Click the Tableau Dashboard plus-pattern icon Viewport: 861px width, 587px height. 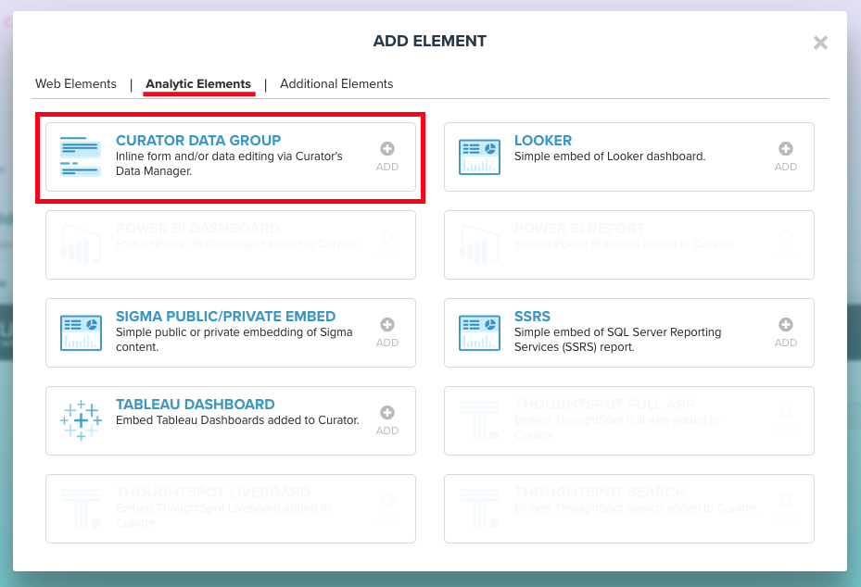click(x=80, y=420)
